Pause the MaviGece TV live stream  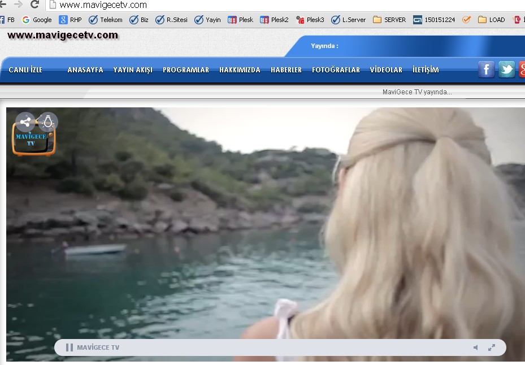click(70, 347)
